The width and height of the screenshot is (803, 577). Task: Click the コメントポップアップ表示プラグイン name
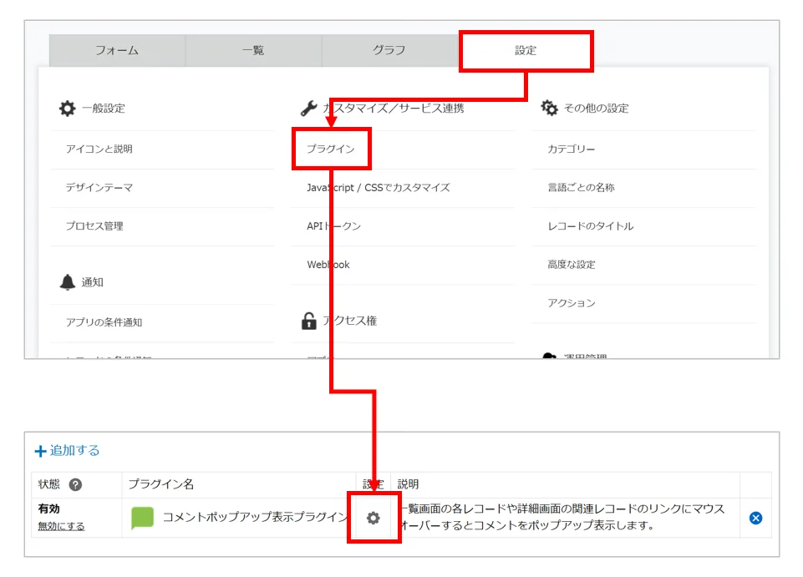[x=255, y=517]
